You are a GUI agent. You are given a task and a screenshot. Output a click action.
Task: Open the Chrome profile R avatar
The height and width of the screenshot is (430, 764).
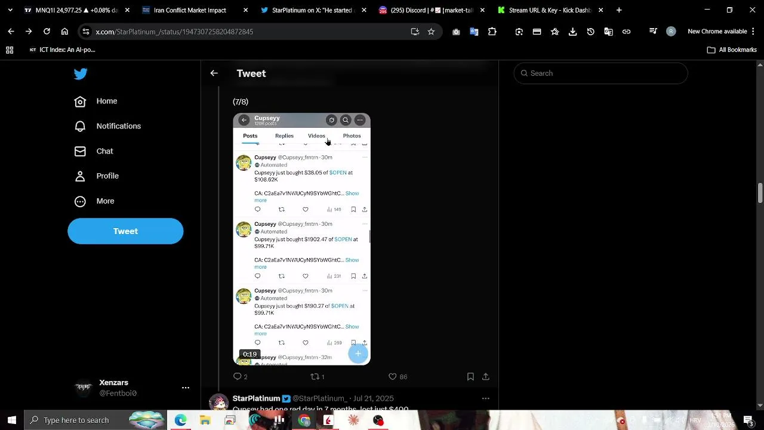[671, 32]
